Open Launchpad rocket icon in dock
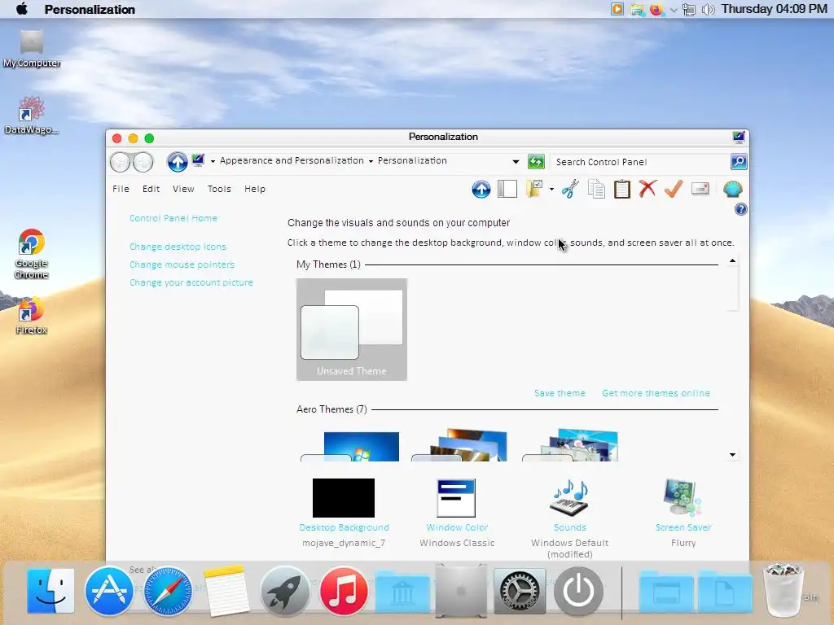The width and height of the screenshot is (834, 625). click(x=284, y=591)
